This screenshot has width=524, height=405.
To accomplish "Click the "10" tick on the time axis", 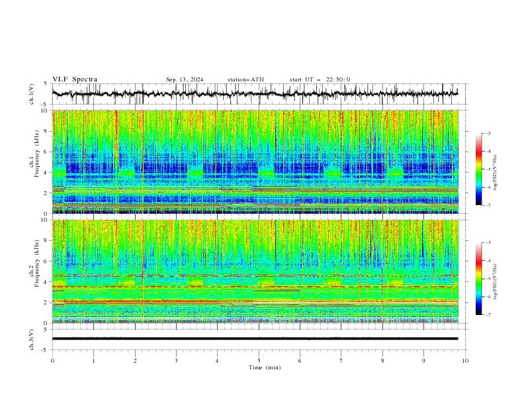I will click(465, 361).
